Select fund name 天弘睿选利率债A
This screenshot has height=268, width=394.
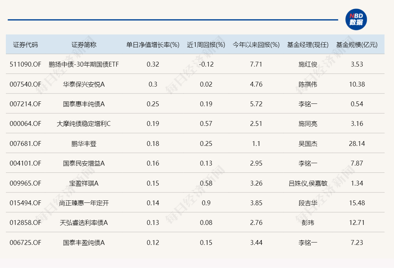coord(84,222)
